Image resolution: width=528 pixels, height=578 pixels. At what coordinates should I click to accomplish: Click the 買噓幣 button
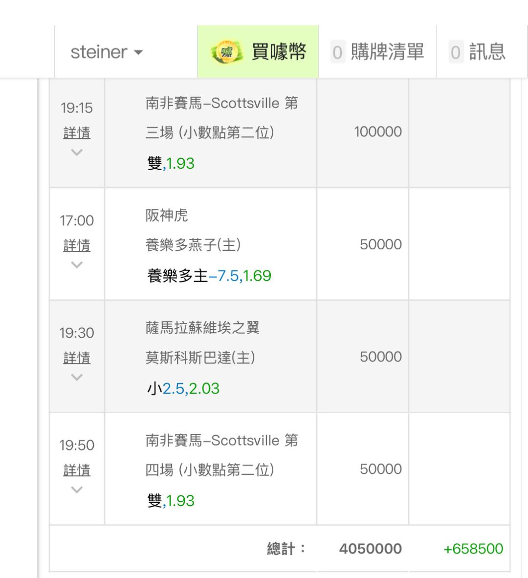[279, 52]
